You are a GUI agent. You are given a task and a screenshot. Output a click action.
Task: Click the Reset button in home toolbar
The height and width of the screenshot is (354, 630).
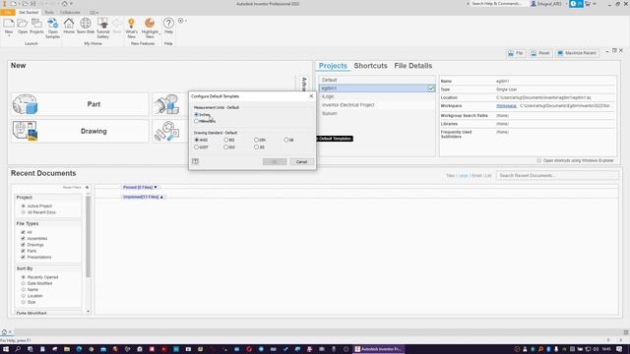click(x=540, y=53)
